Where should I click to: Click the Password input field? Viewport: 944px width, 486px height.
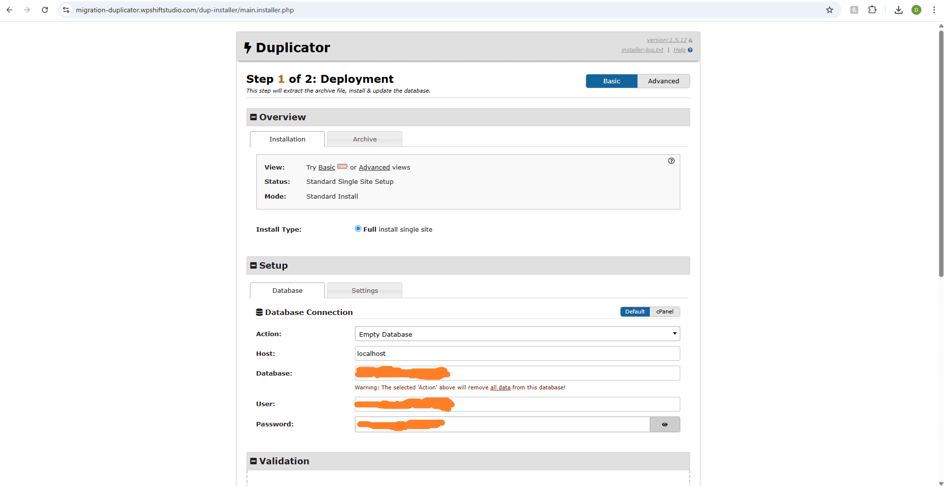click(502, 424)
